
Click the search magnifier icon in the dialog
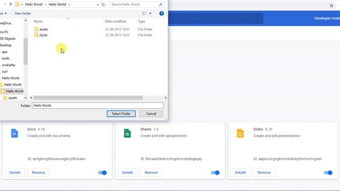[x=160, y=4]
